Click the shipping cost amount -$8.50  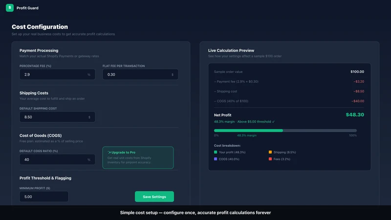tap(359, 91)
